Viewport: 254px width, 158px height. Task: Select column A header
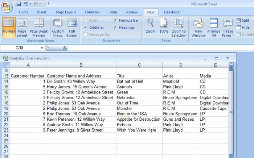(x=28, y=65)
